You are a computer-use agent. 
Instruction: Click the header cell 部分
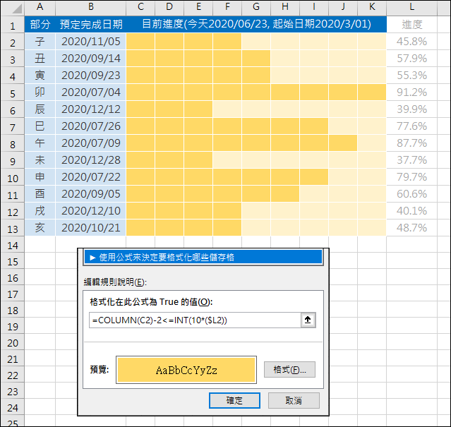40,25
